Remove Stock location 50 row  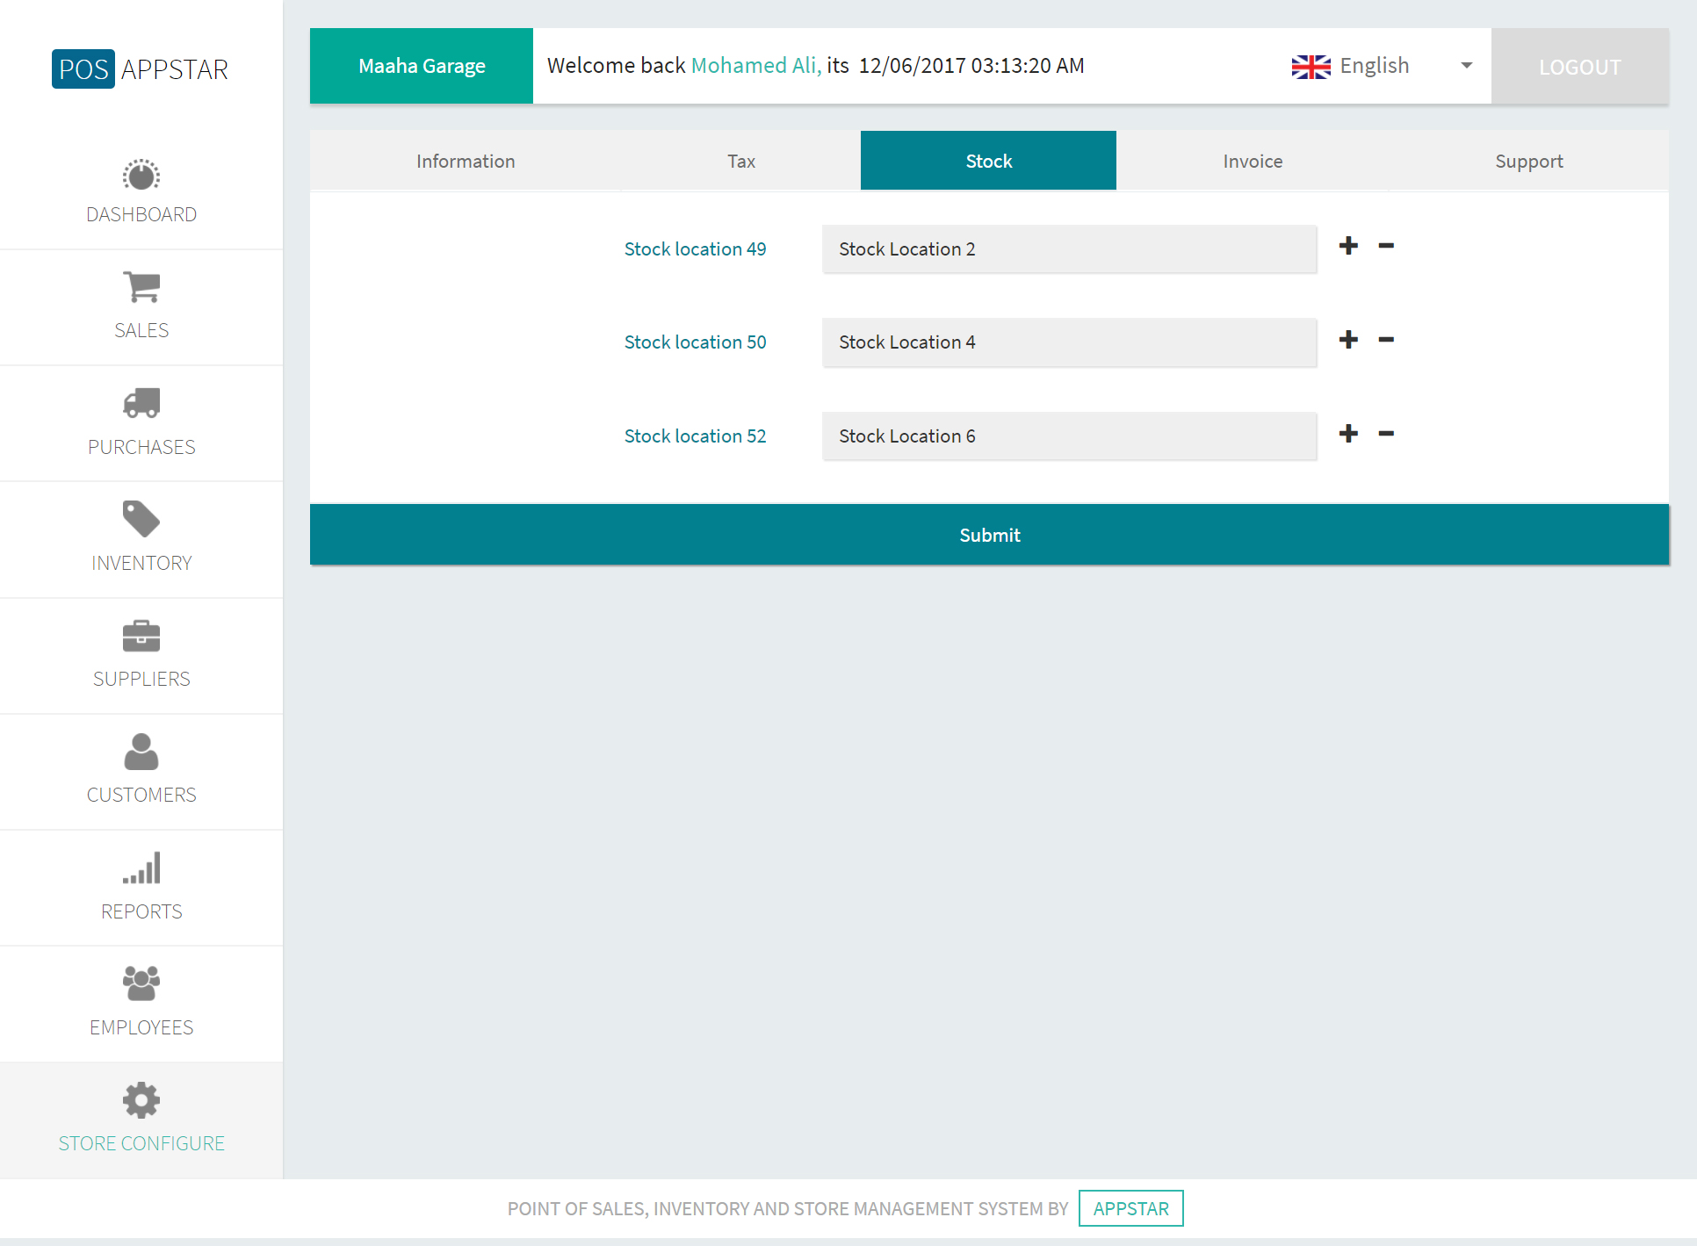1386,340
